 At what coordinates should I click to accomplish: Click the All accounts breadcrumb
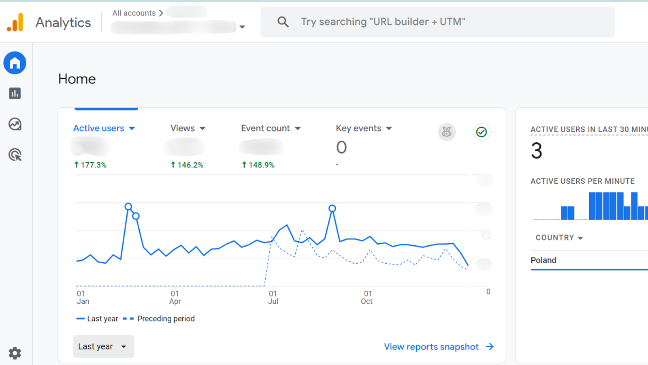134,13
